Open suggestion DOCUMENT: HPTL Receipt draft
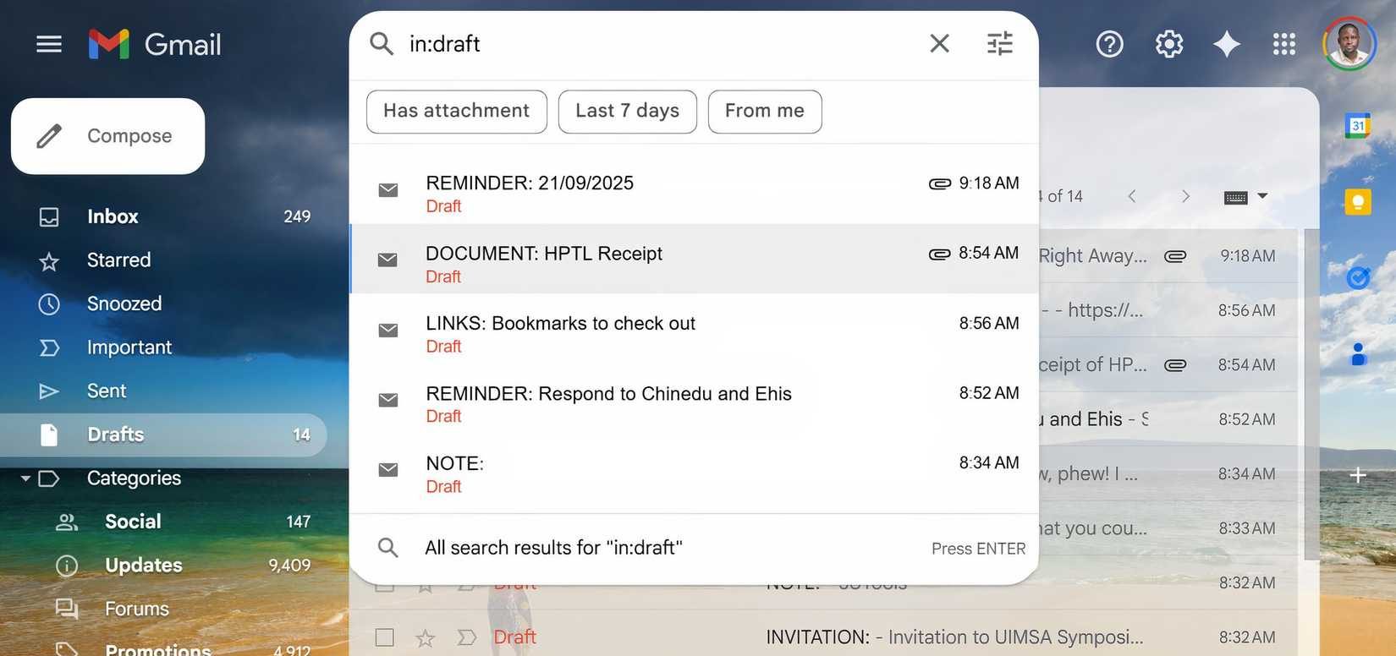 tap(694, 260)
